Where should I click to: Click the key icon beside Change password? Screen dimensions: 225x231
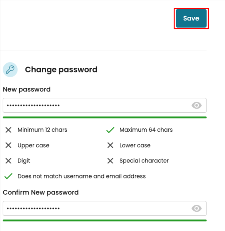10,70
